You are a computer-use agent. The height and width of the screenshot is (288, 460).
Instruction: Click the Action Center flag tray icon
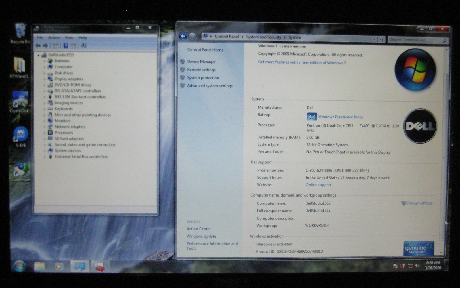click(x=395, y=266)
